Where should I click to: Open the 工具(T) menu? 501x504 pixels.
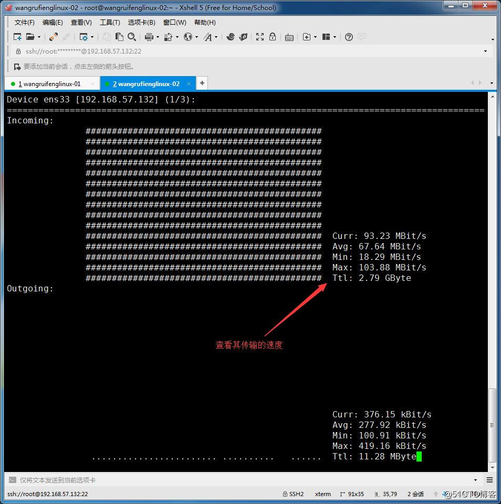[110, 22]
